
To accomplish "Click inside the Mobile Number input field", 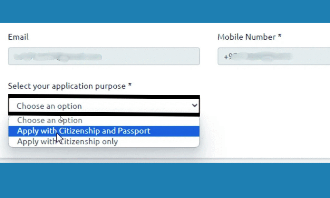I will (x=274, y=56).
